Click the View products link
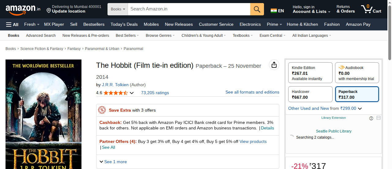 click(x=253, y=141)
